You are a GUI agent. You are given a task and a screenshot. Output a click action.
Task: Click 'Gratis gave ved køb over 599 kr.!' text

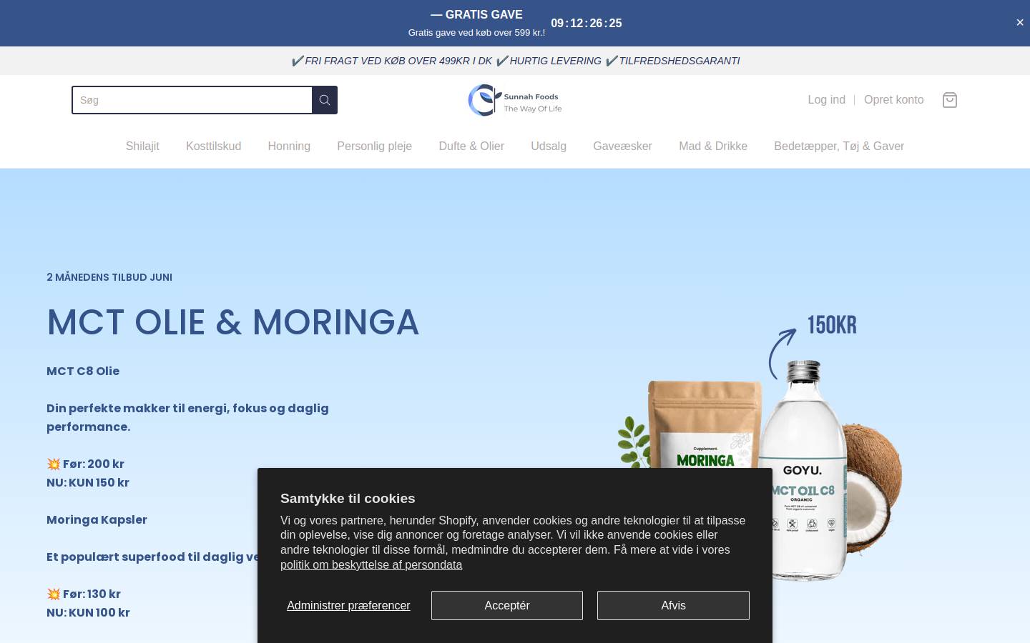point(476,33)
